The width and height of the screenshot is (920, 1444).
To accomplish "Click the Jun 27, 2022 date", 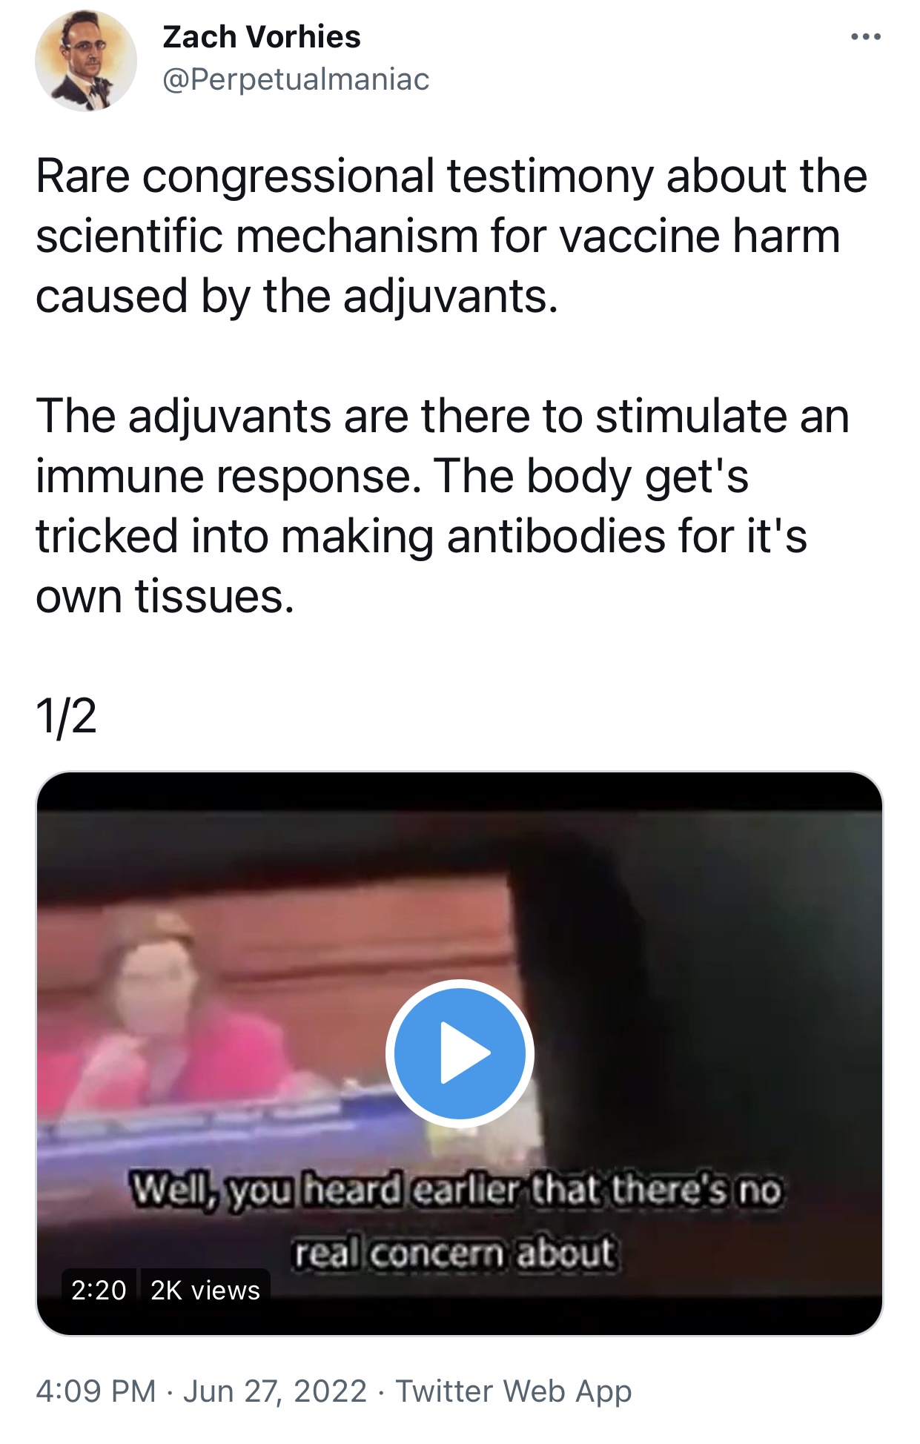I will click(275, 1391).
